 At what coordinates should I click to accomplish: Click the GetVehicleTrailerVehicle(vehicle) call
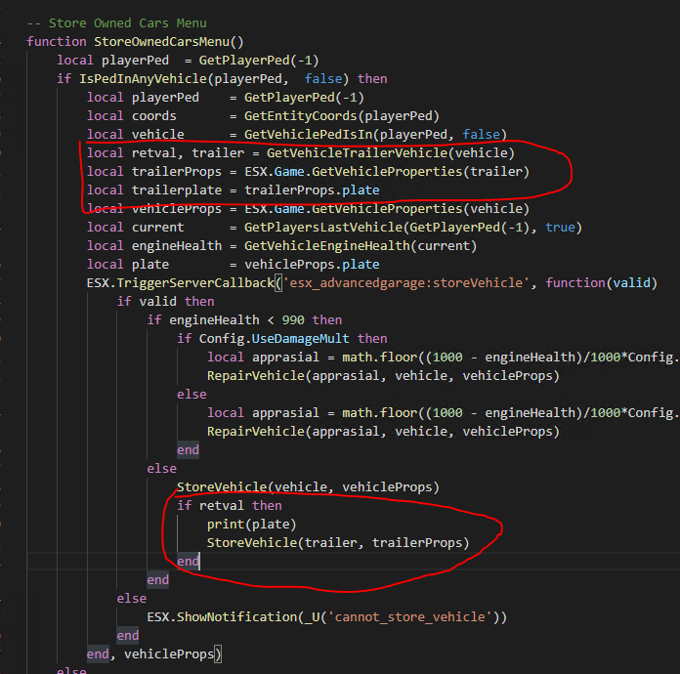[390, 153]
